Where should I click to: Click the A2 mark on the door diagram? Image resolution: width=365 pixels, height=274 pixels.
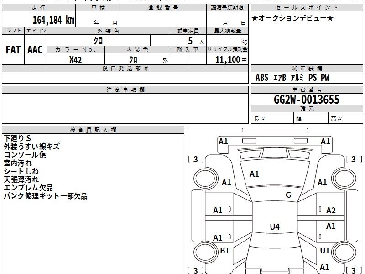coord(331,211)
